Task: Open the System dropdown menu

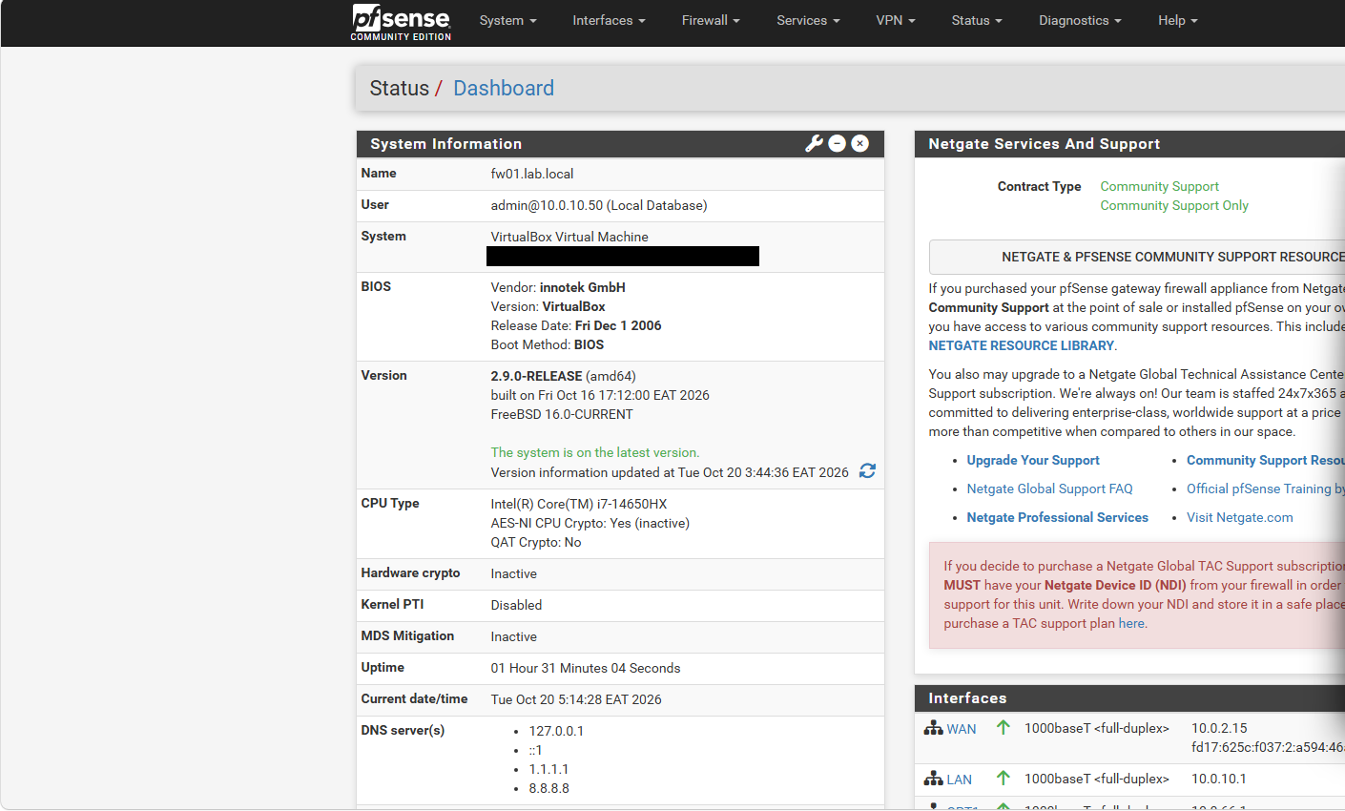Action: point(507,20)
